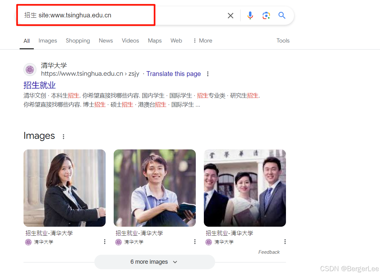Screen dimensions: 380x275
Task: Open three-dot menu on third image result
Action: point(285,241)
